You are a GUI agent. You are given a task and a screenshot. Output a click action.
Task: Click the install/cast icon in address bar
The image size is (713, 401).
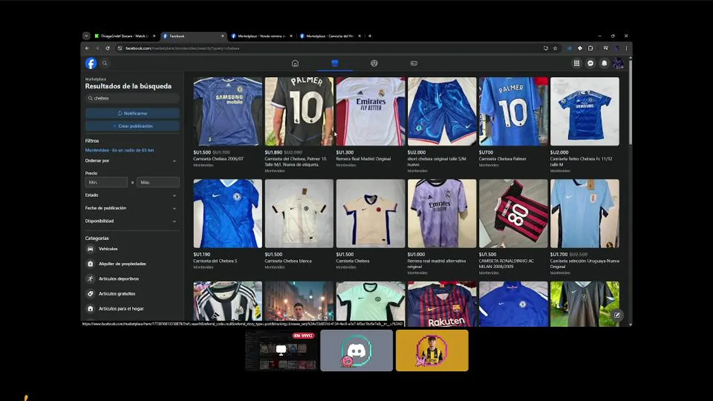(x=546, y=48)
